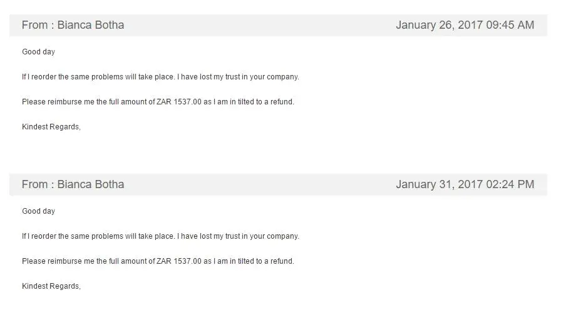Click the word 'refund' in the second message
This screenshot has height=320, width=561.
281,261
